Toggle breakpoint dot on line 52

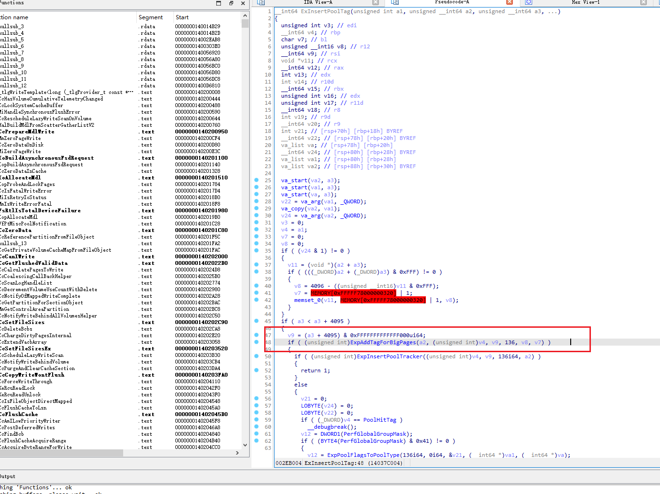click(x=256, y=370)
